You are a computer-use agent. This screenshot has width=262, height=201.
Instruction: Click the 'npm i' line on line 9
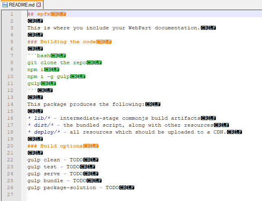point(36,69)
